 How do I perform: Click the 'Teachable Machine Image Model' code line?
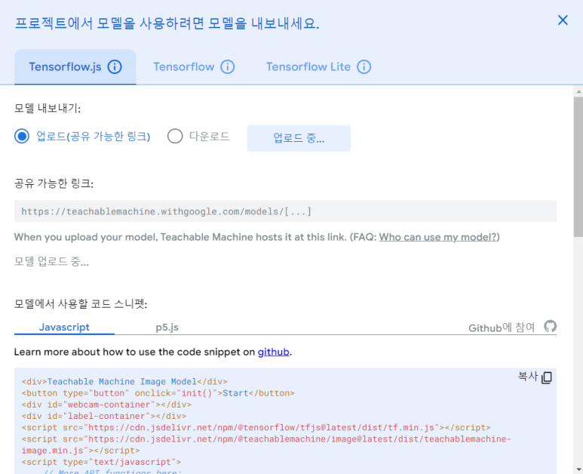[124, 382]
